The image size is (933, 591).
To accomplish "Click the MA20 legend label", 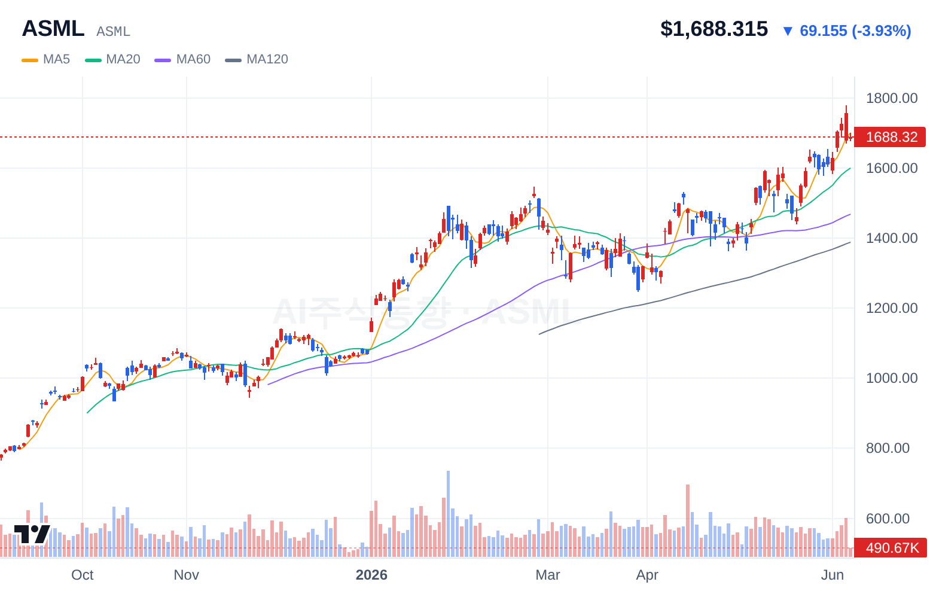I will [123, 59].
